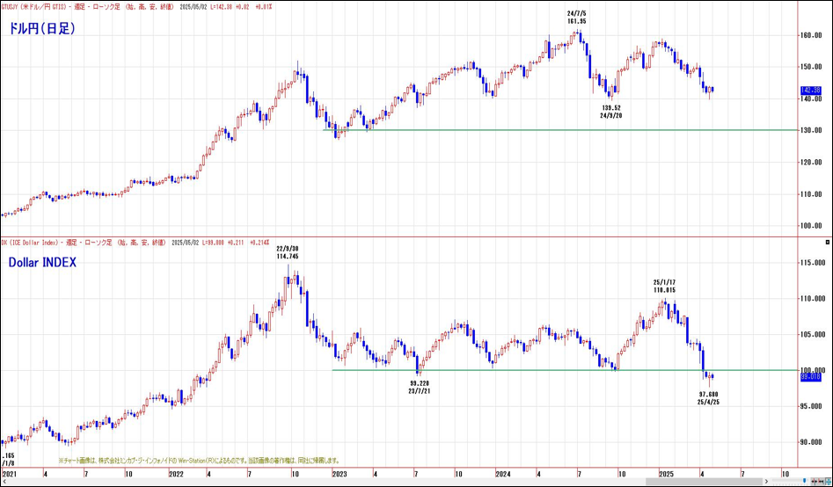Click the 2022 time axis label

(177, 473)
